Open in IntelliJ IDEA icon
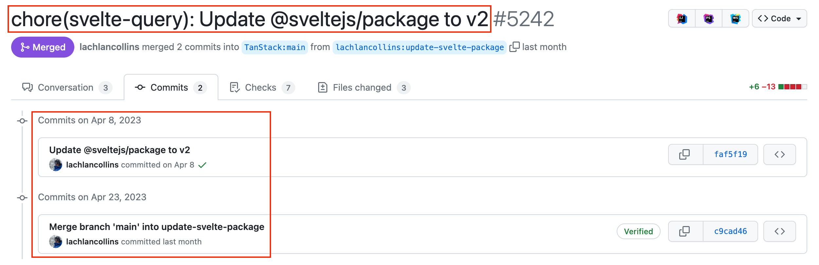 [x=682, y=19]
